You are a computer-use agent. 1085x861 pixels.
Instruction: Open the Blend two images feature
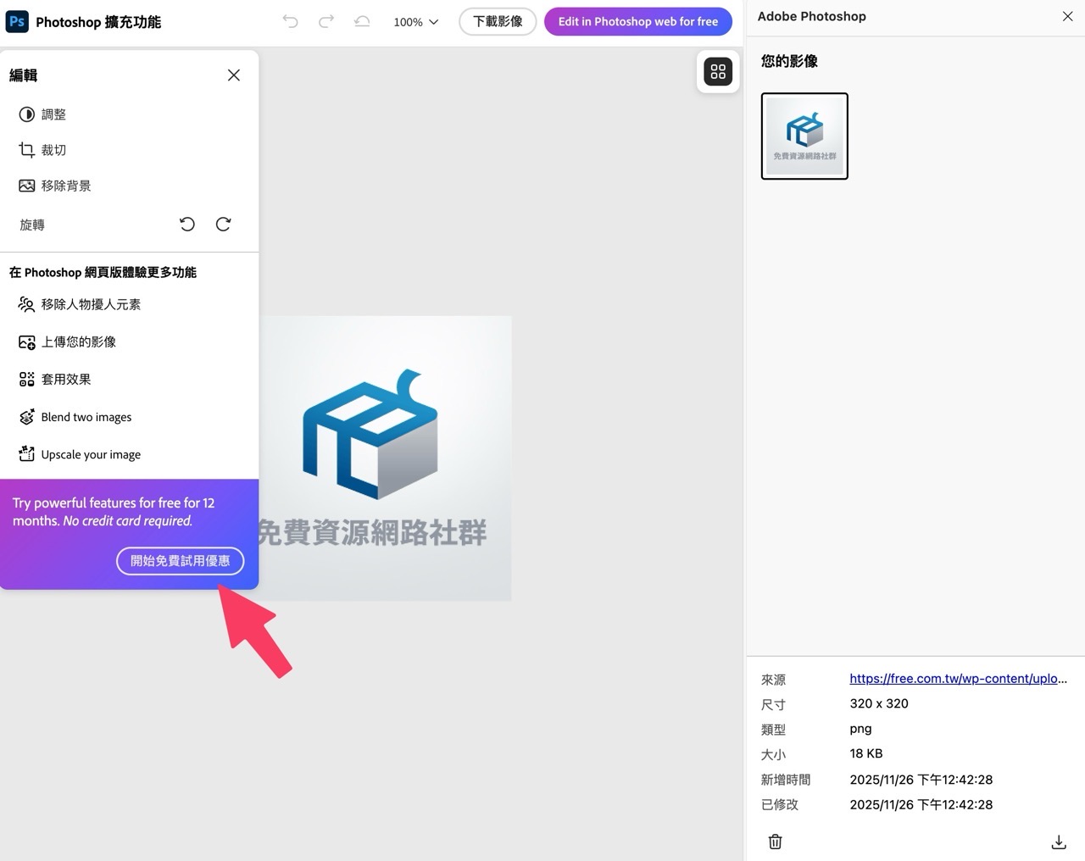pyautogui.click(x=86, y=416)
